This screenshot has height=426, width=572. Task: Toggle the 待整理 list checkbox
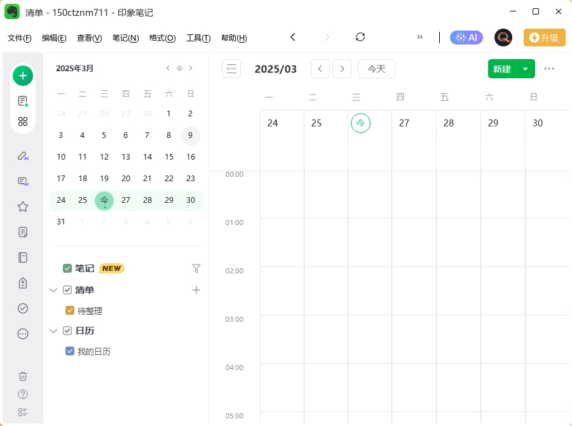coord(70,311)
